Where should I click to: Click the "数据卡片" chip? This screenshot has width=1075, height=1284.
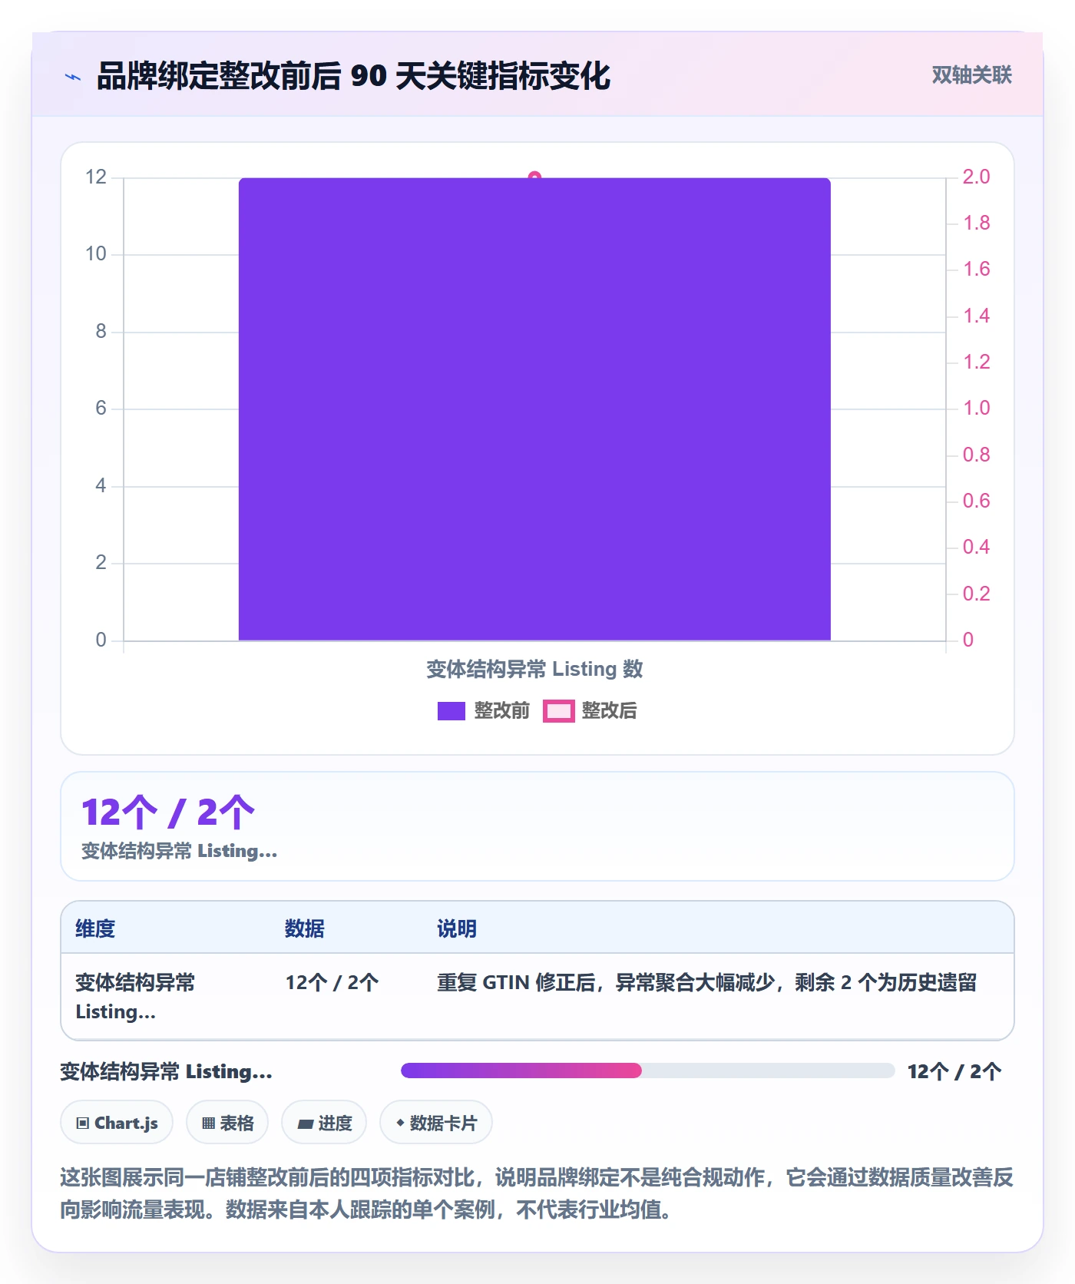click(436, 1123)
